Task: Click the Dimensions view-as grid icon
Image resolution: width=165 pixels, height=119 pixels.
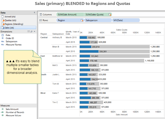Action: tap(28, 31)
